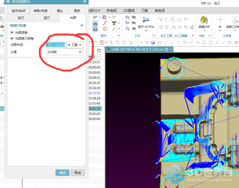Click the bottom-left workpiece icon in 工件 group

point(127,29)
